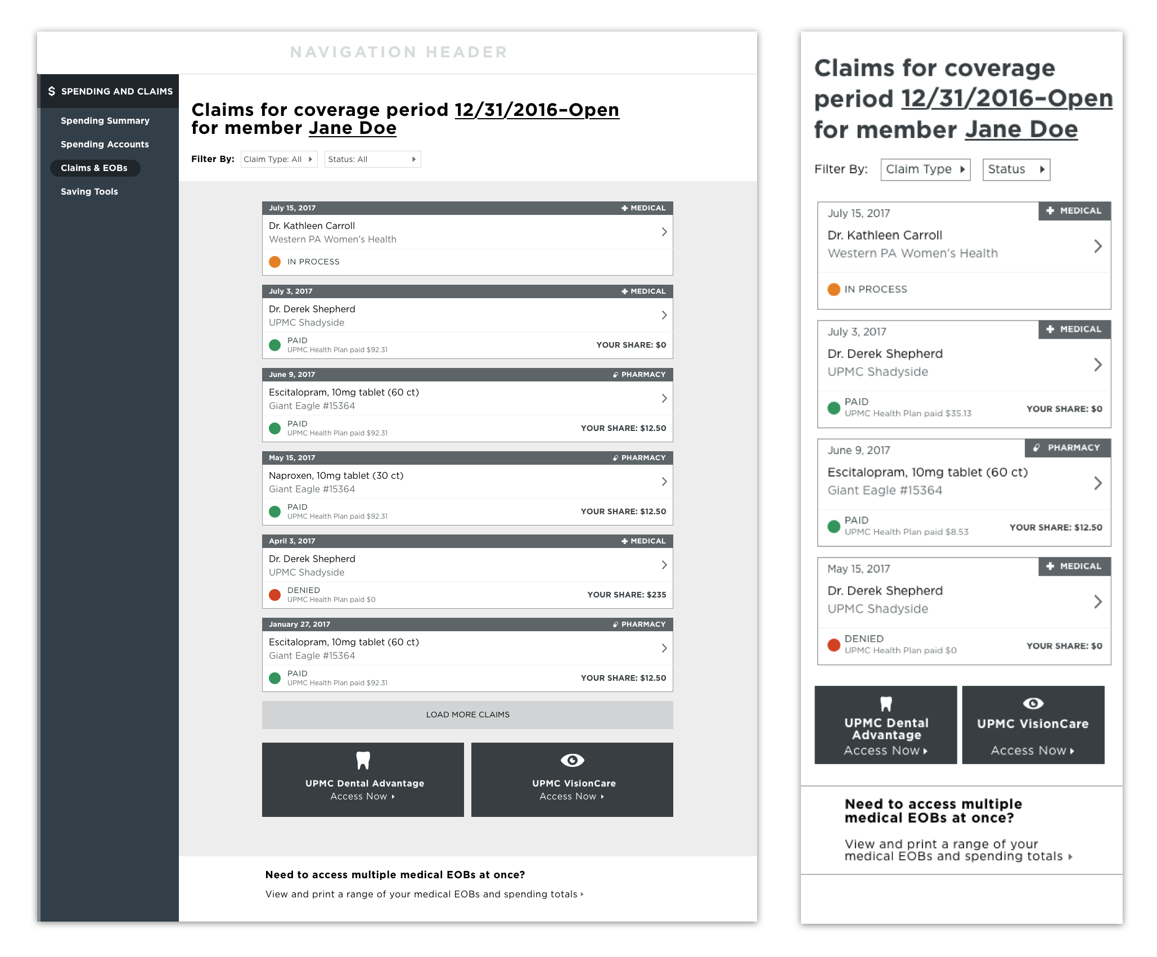
Task: Open mobile Claim Type filter dropdown
Action: click(x=925, y=169)
